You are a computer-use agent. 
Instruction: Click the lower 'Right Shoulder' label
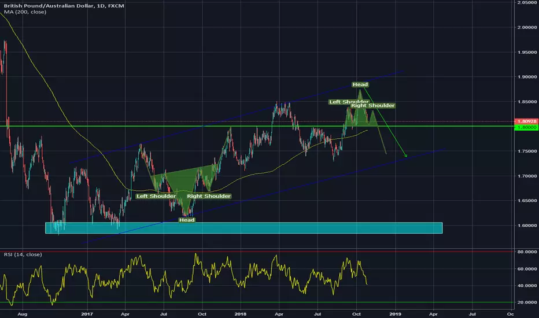click(209, 196)
